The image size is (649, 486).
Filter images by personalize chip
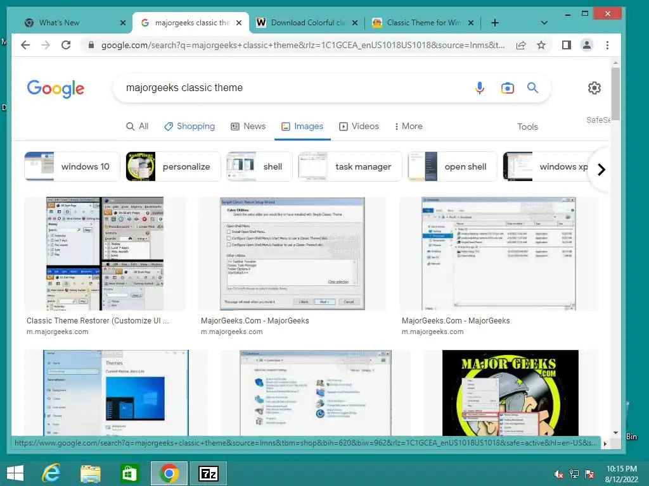point(173,166)
